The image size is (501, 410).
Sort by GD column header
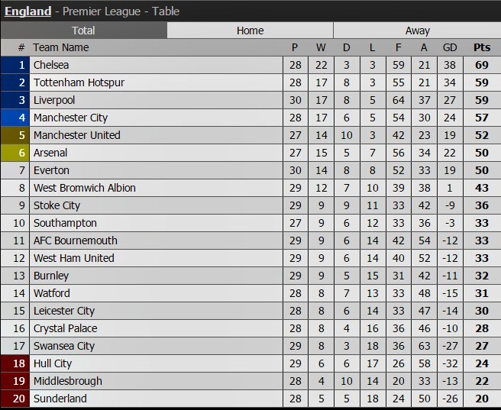pos(450,47)
